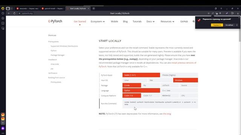Select Source package option

click(x=189, y=85)
